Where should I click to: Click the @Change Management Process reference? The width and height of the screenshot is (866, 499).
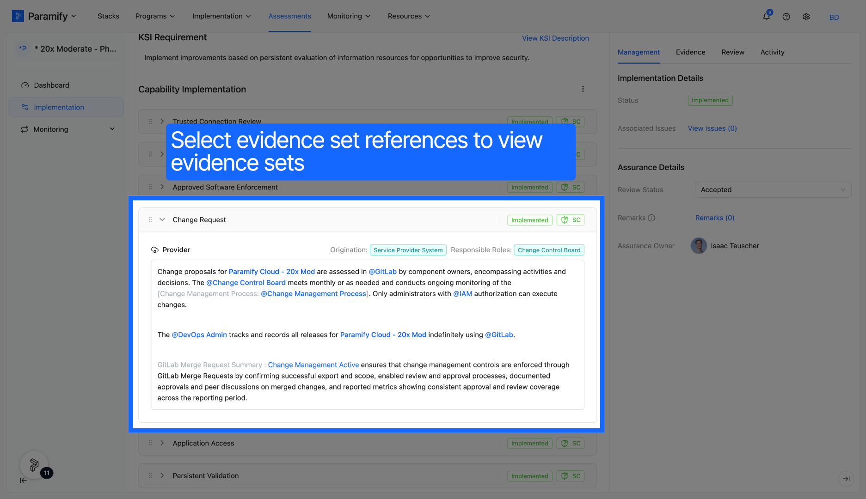[313, 294]
